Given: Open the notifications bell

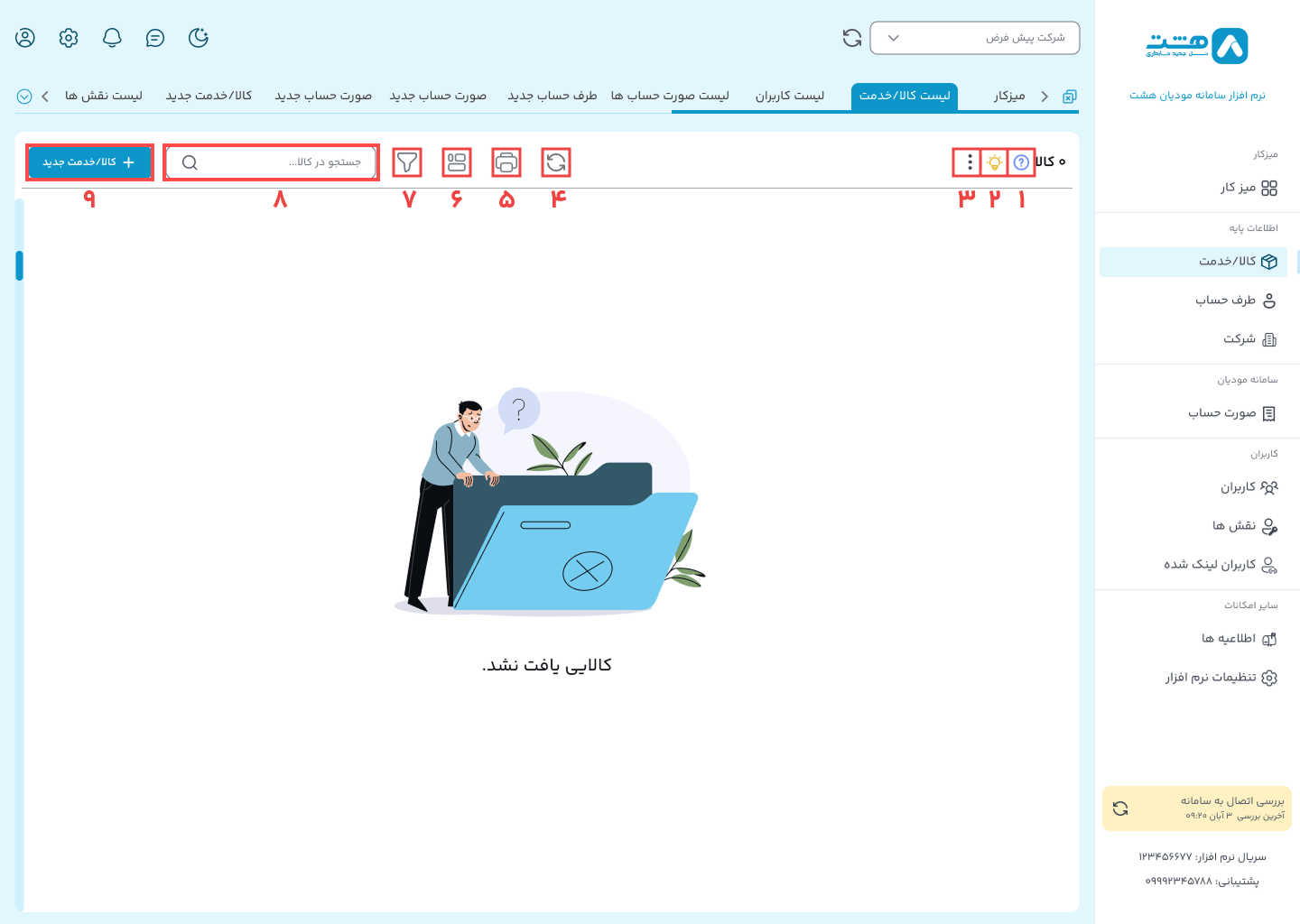Looking at the screenshot, I should [111, 38].
